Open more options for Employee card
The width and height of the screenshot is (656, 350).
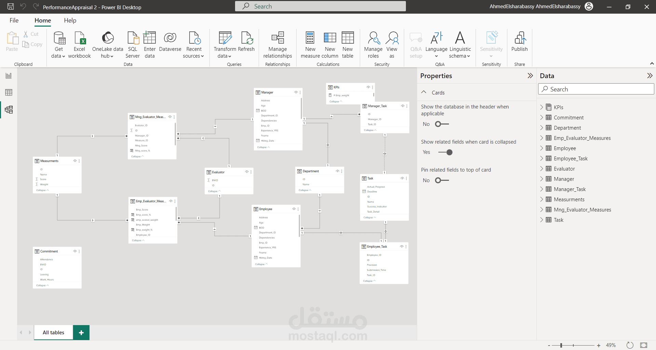coord(298,209)
